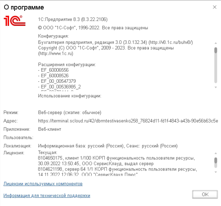Select extension line EF_00_00547379
Image resolution: width=221 pixels, height=206 pixels.
[57, 81]
